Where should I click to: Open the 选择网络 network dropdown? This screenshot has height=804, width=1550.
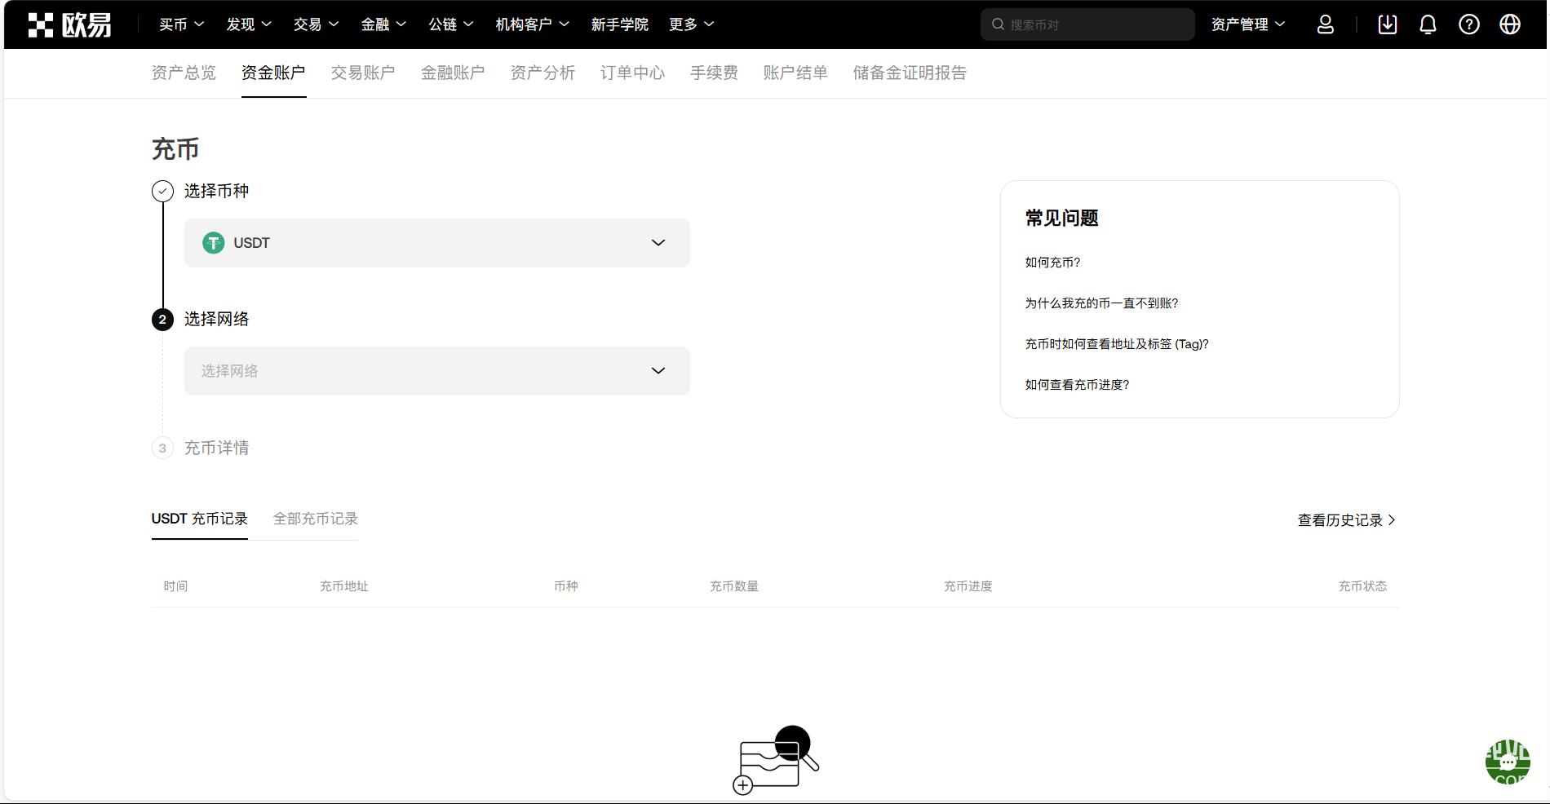tap(436, 371)
